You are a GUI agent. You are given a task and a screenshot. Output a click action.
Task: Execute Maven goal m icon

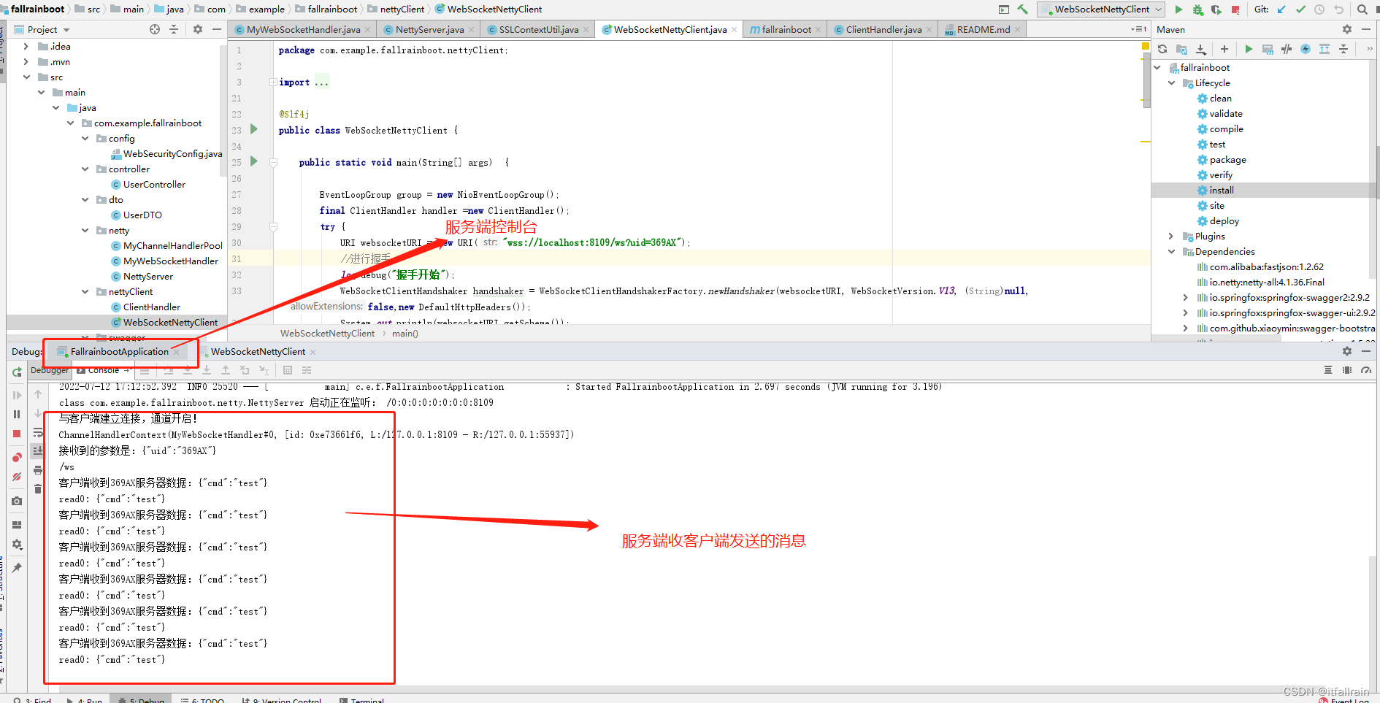pos(1268,49)
